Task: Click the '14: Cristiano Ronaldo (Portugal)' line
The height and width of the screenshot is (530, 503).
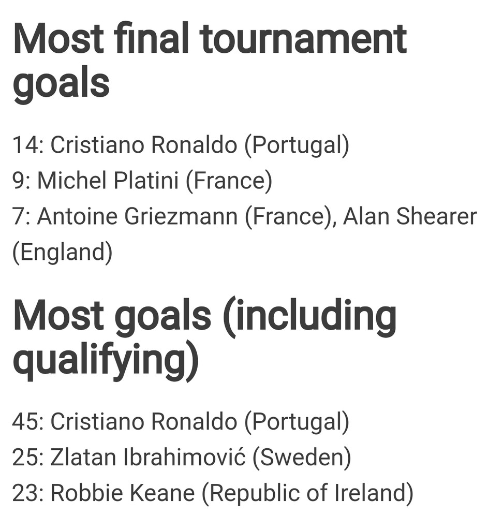Action: [x=181, y=145]
